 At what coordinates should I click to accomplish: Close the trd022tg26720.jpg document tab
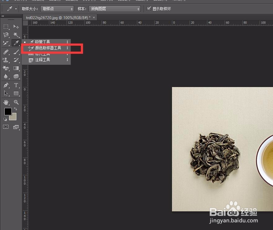pos(94,17)
